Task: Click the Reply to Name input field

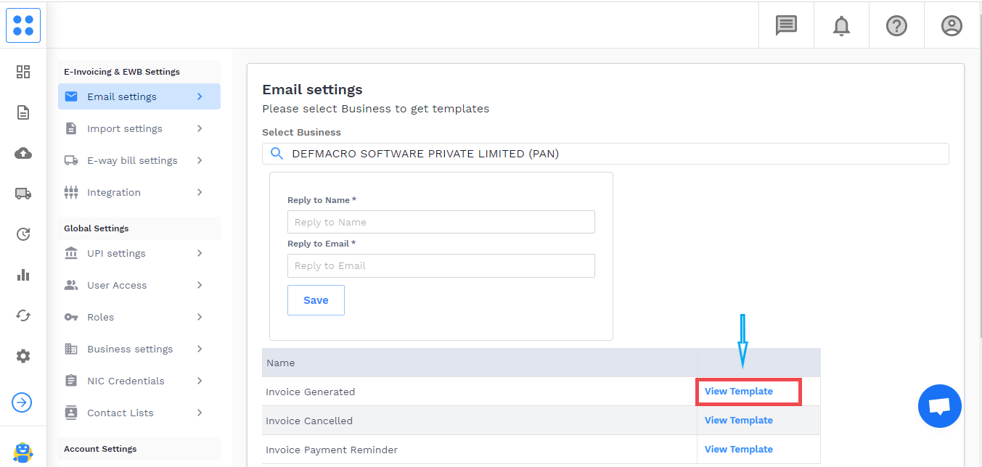Action: click(441, 222)
